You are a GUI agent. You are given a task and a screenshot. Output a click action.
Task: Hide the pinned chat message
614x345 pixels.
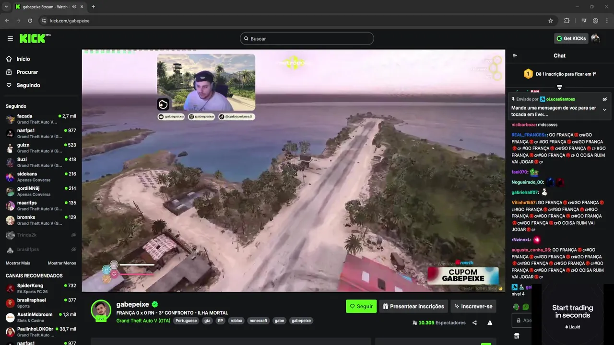click(604, 99)
